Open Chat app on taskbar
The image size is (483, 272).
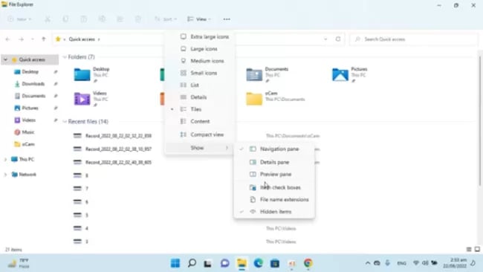[225, 263]
